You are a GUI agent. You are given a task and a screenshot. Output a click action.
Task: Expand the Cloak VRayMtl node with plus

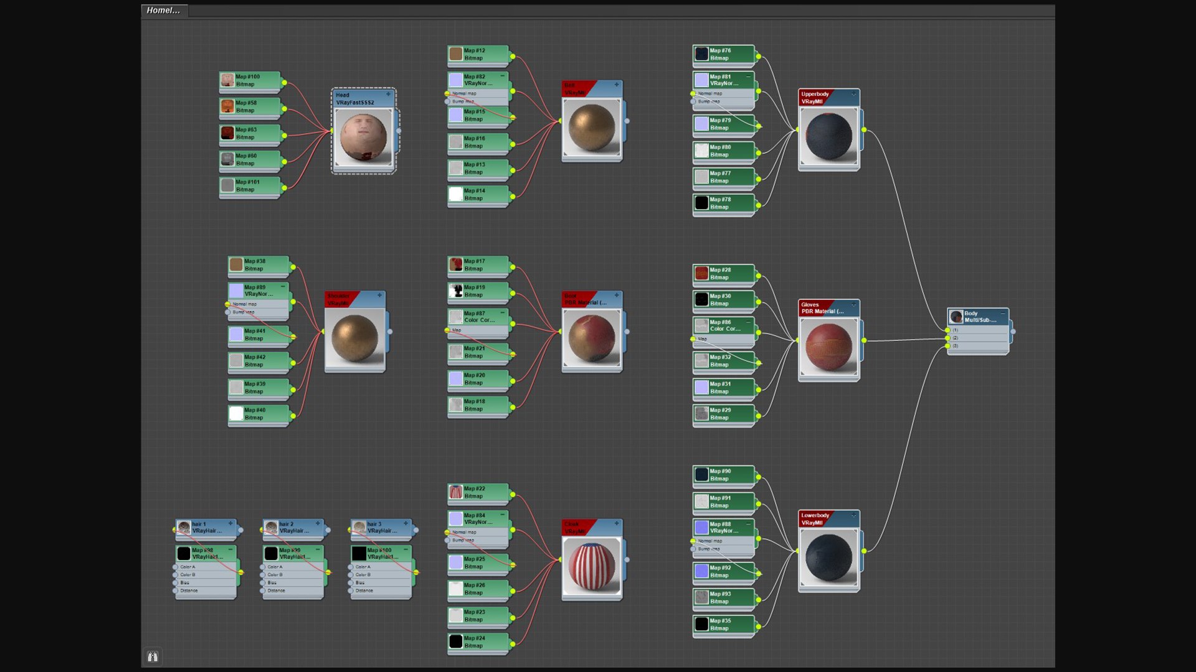click(617, 523)
